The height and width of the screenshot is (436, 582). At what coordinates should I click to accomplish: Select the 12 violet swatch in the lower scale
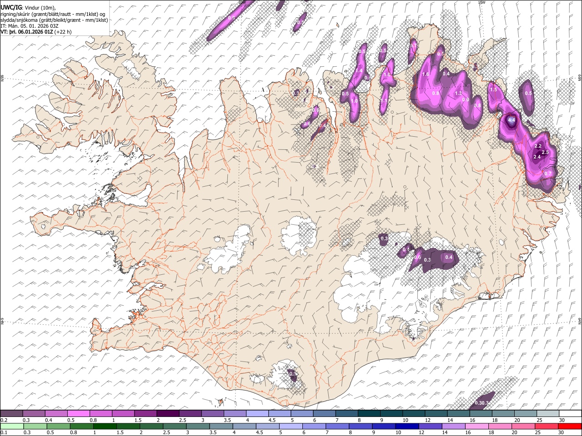[430, 426]
